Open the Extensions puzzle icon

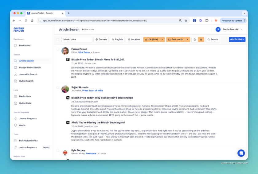(207, 21)
